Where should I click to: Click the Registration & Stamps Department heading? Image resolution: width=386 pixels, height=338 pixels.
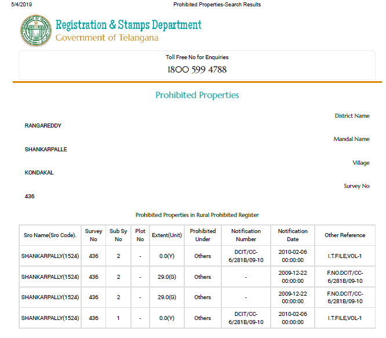128,25
